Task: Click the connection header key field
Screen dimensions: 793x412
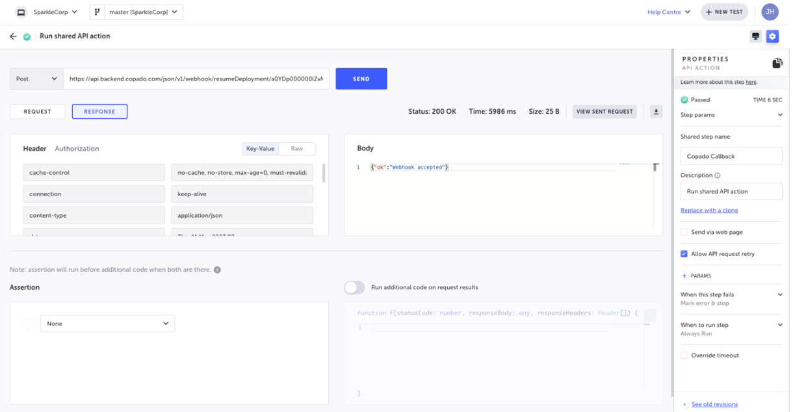Action: point(94,194)
